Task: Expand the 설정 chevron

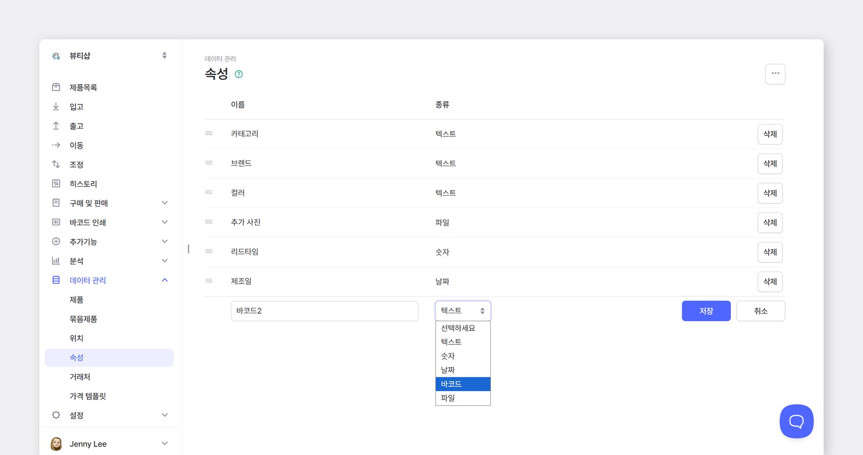Action: [165, 415]
